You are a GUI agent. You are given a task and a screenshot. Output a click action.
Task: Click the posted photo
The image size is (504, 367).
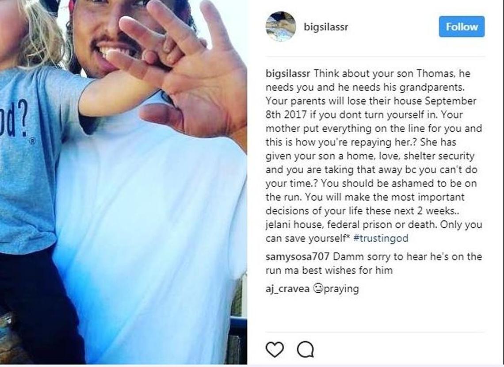click(123, 182)
